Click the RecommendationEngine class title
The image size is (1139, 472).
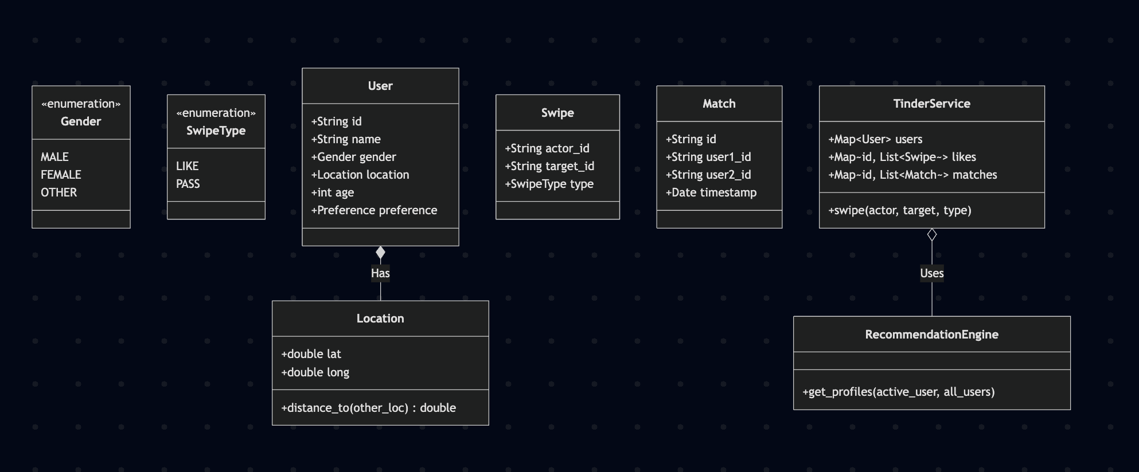(931, 335)
